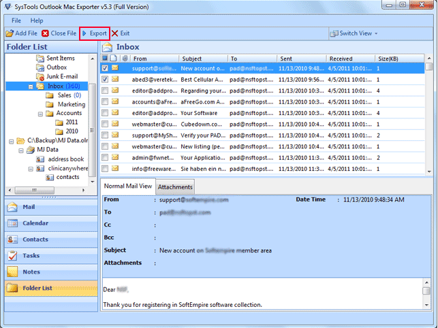438x328 pixels.
Task: Check the info@freeware email checkbox
Action: [105, 169]
